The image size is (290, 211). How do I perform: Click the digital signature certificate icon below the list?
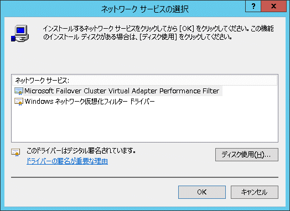coord(15,152)
